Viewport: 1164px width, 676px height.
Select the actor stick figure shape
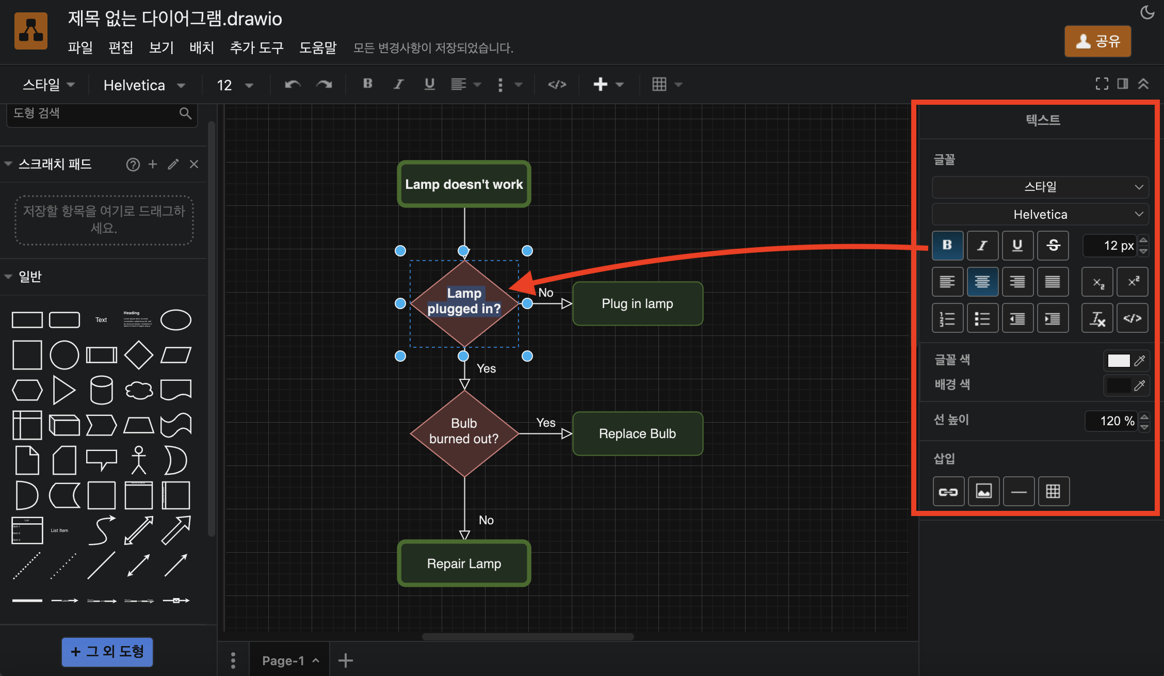coord(139,460)
